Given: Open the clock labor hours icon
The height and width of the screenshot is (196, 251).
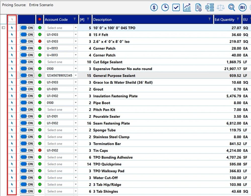Looking at the screenshot, I should point(165,8).
